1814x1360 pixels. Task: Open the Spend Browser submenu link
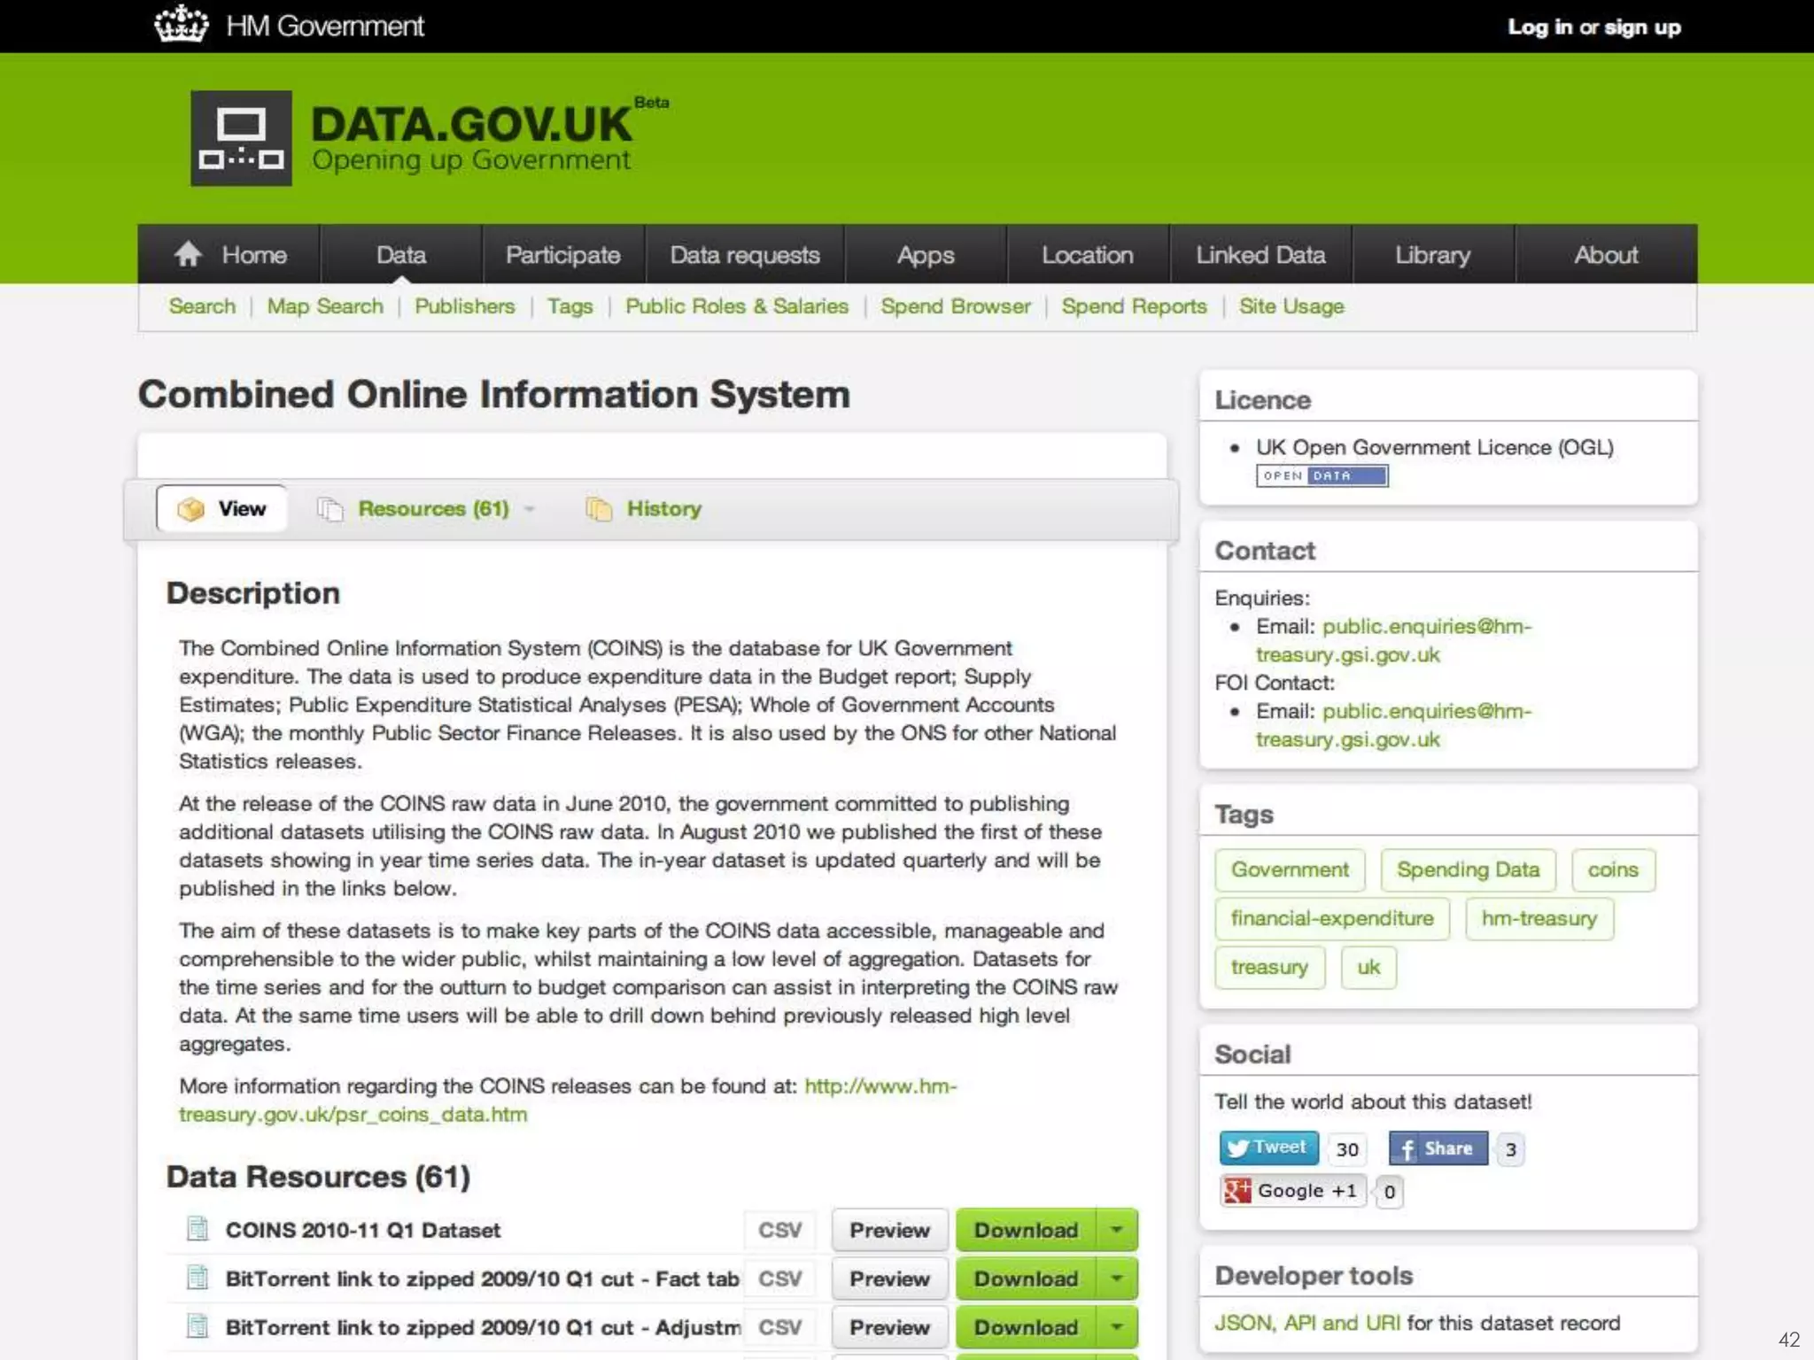[x=955, y=306]
